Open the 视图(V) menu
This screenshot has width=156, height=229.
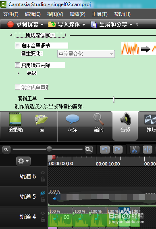click(55, 14)
